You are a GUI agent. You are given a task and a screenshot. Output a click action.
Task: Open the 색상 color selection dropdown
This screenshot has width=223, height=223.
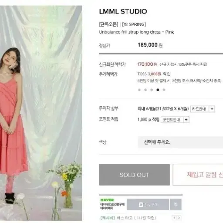point(180,142)
